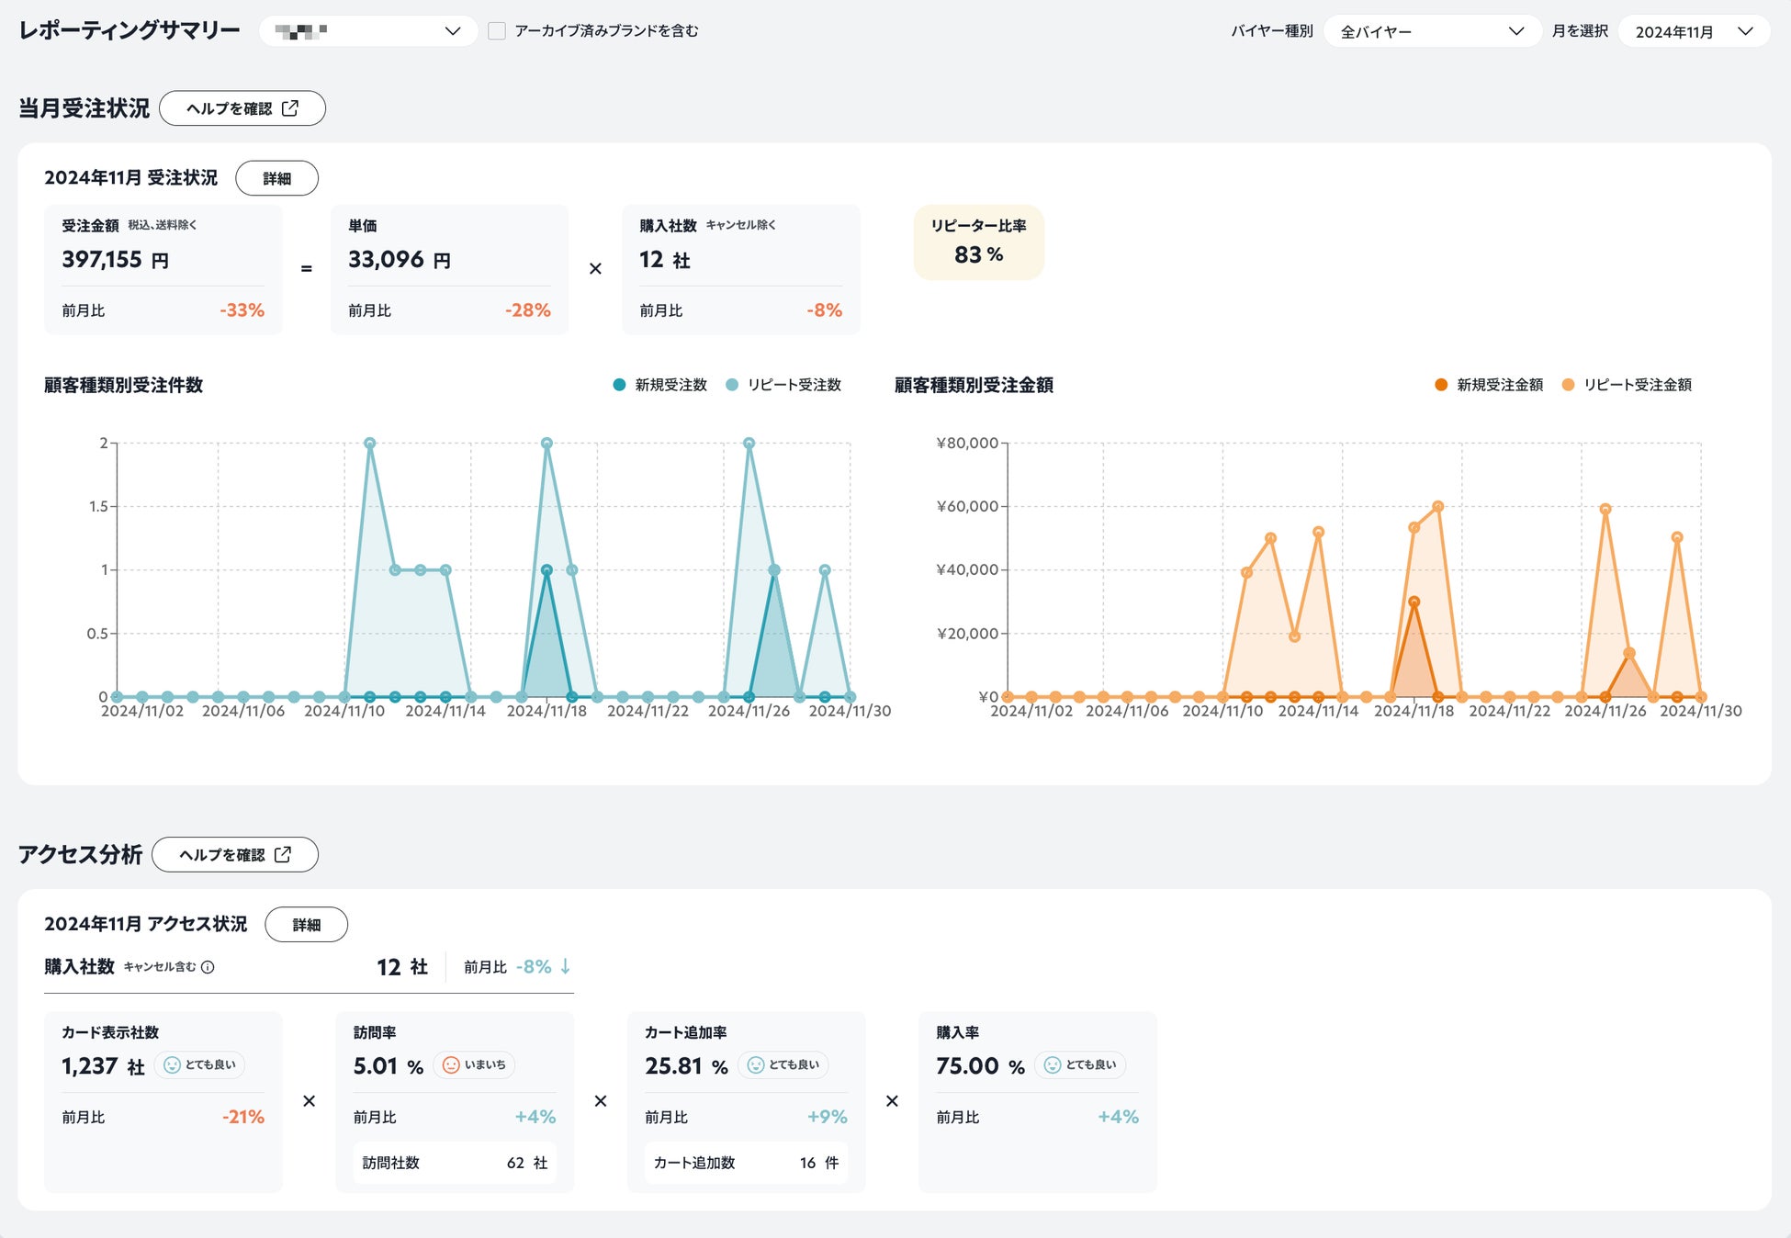Click external link icon in order status help button
The width and height of the screenshot is (1791, 1238).
[x=290, y=108]
